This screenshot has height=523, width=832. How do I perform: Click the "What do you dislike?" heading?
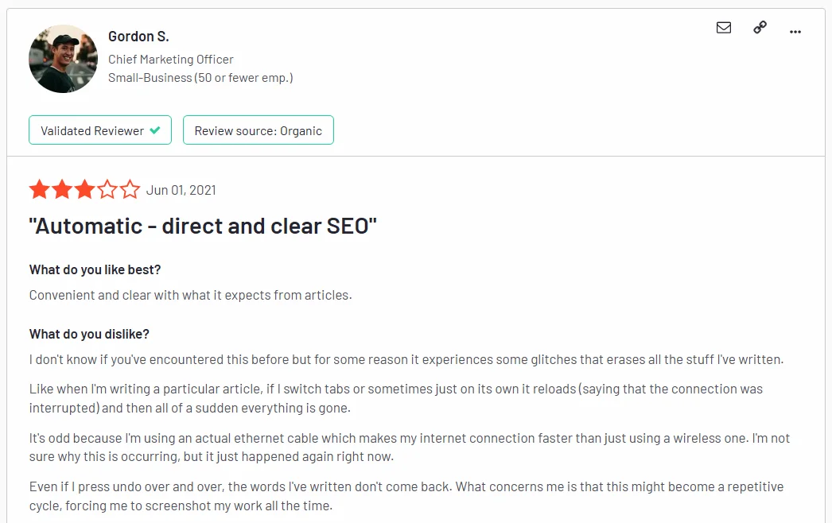coord(89,334)
